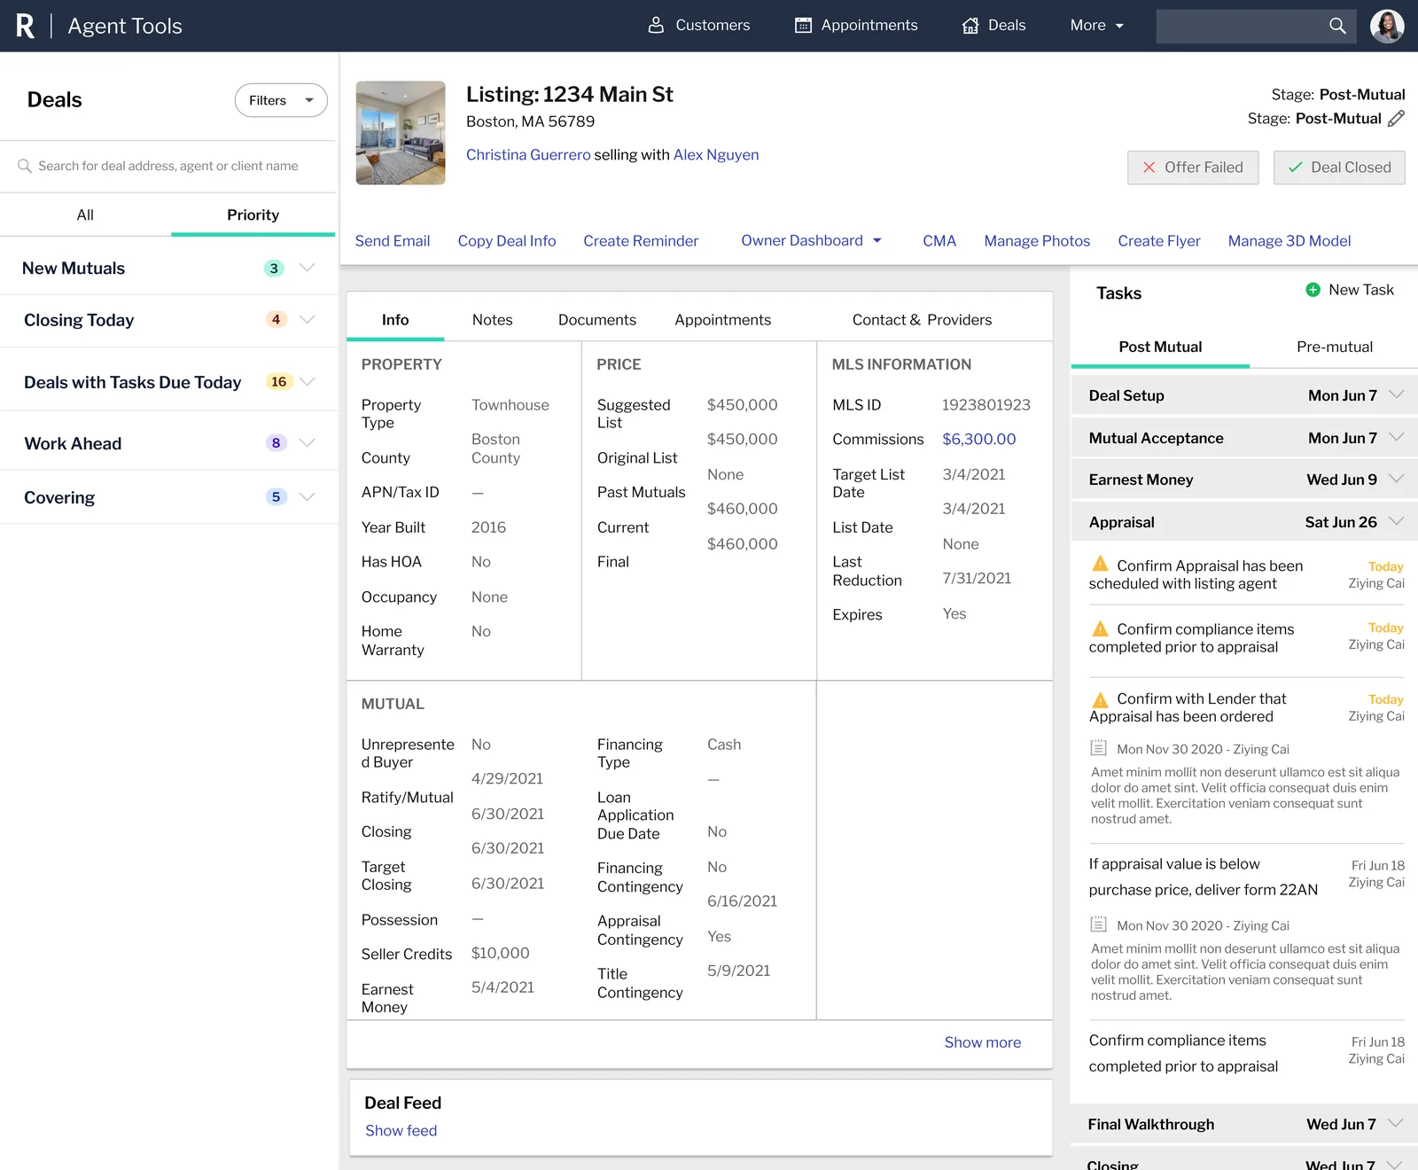Open Customers from the top navigation
Image resolution: width=1418 pixels, height=1170 pixels.
[x=698, y=25]
